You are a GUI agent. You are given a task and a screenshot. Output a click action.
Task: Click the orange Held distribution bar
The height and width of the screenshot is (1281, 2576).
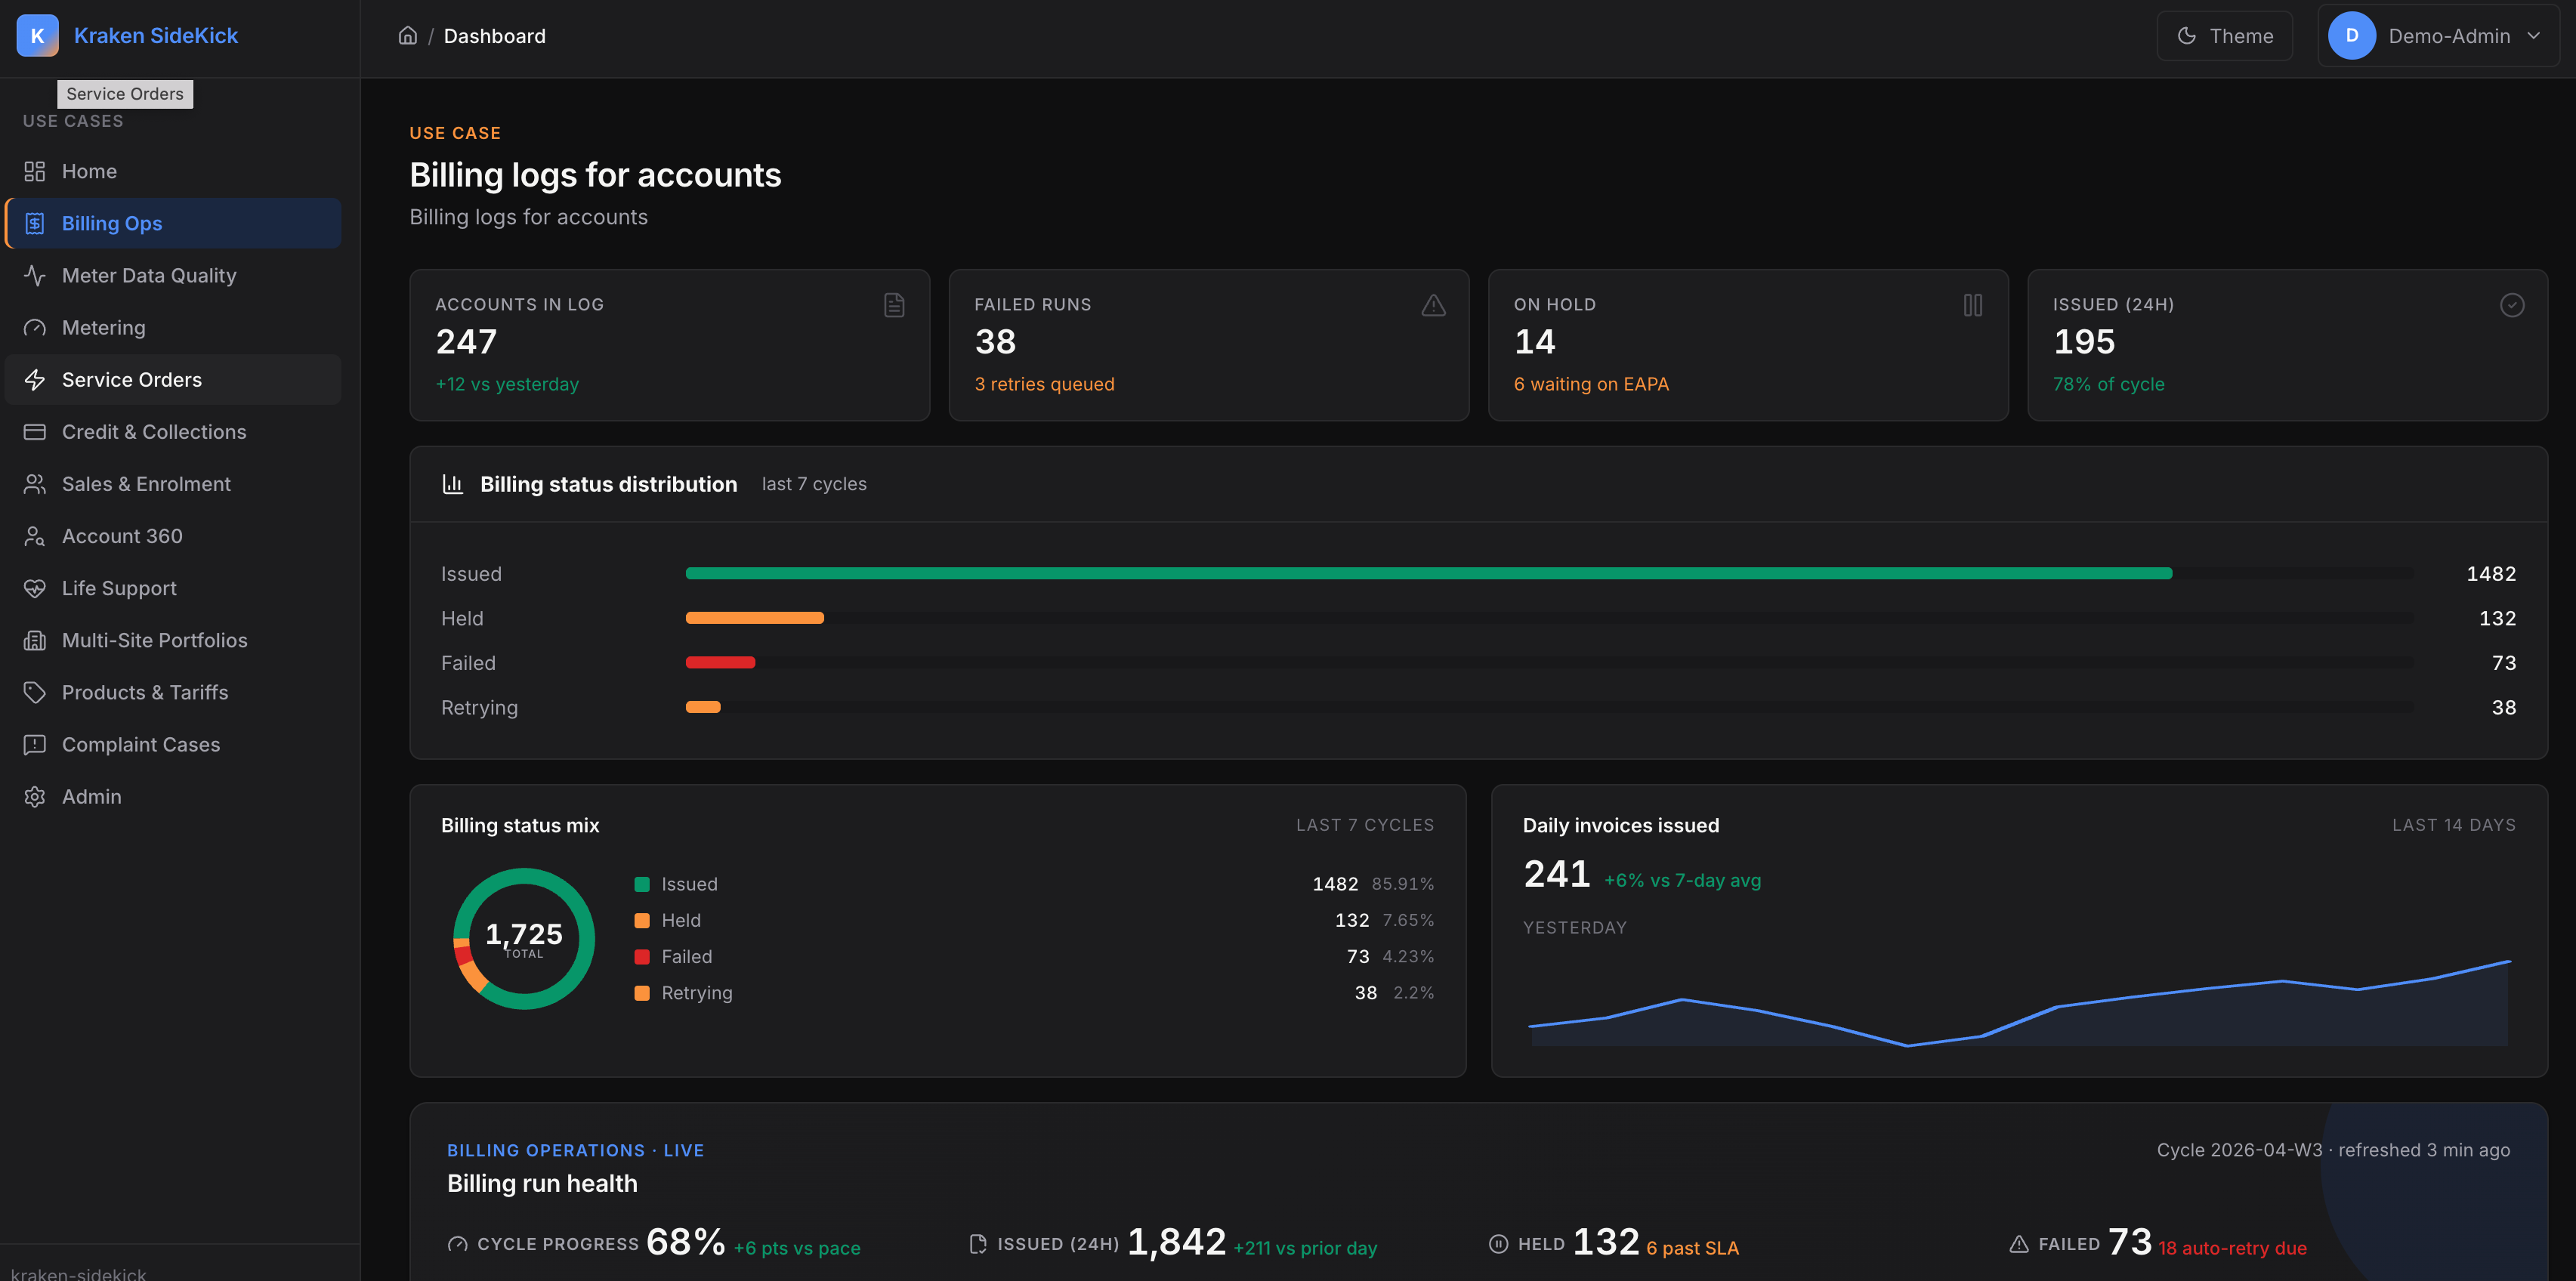(755, 618)
